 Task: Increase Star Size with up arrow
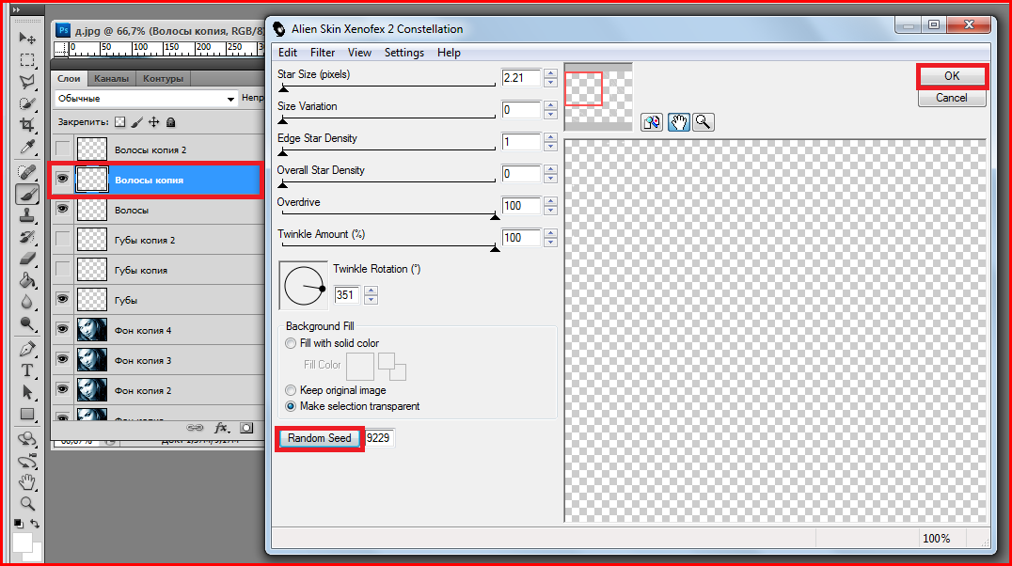(550, 73)
